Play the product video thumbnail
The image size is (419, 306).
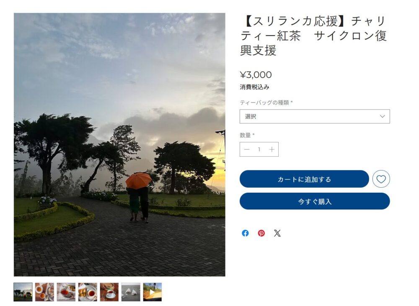coord(153,292)
